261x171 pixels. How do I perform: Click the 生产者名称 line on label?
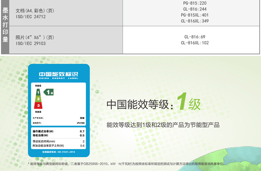pyautogui.click(x=58, y=118)
